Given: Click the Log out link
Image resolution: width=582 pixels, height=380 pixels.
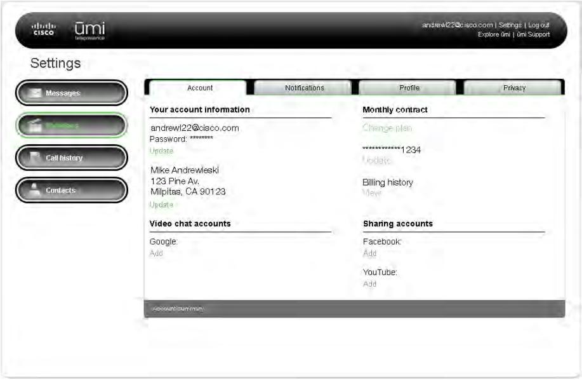Looking at the screenshot, I should (x=539, y=25).
